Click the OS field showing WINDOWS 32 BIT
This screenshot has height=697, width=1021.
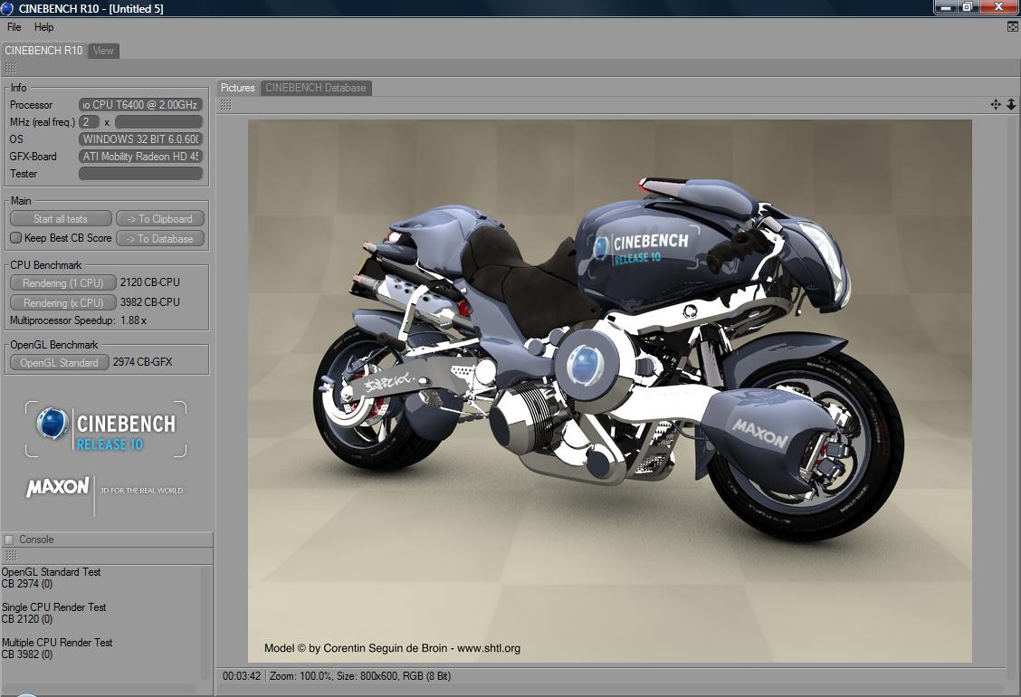pyautogui.click(x=140, y=138)
